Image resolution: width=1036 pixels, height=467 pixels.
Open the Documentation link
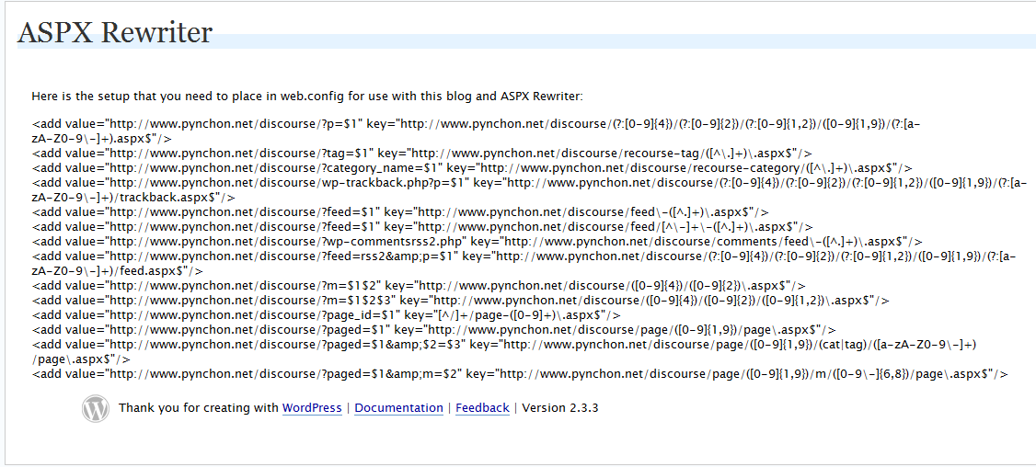pos(398,408)
